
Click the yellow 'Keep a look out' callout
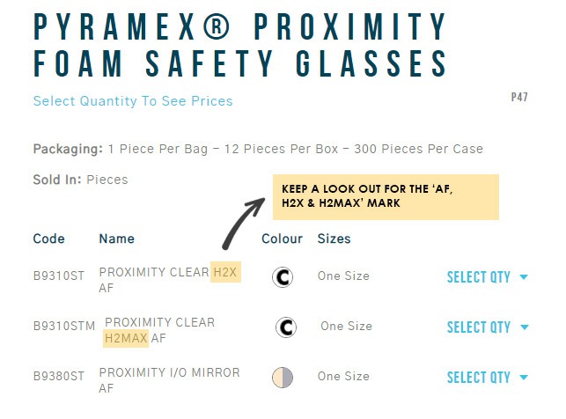point(386,197)
